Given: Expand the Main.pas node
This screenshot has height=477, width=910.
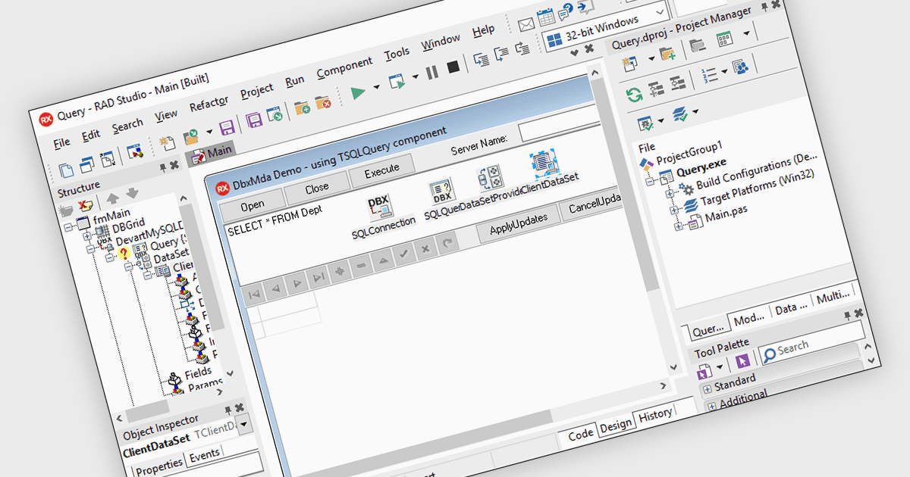Looking at the screenshot, I should click(x=679, y=227).
